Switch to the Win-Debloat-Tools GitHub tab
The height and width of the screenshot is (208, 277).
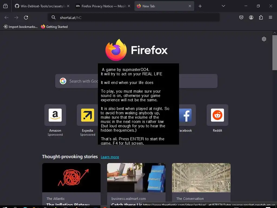(x=42, y=6)
